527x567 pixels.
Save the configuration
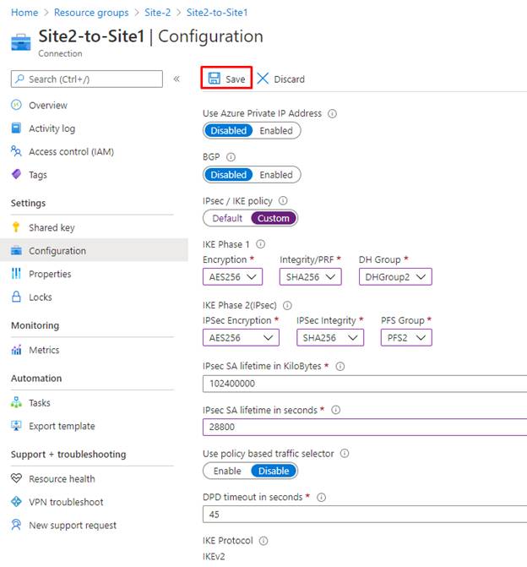(226, 78)
